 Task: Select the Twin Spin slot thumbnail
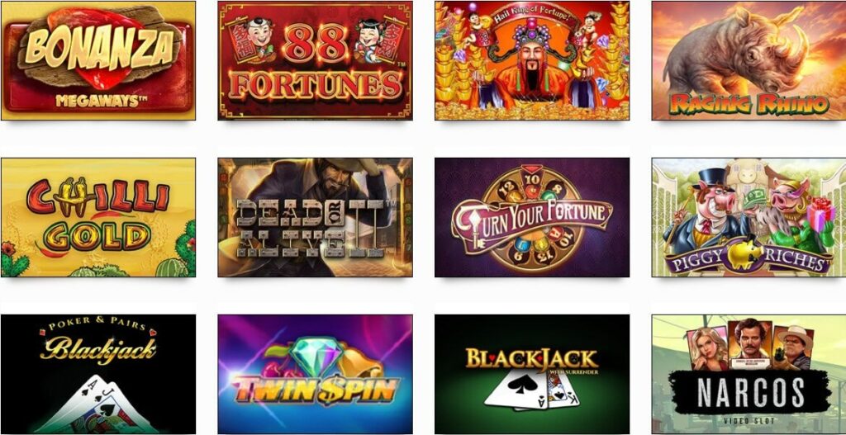[315, 374]
